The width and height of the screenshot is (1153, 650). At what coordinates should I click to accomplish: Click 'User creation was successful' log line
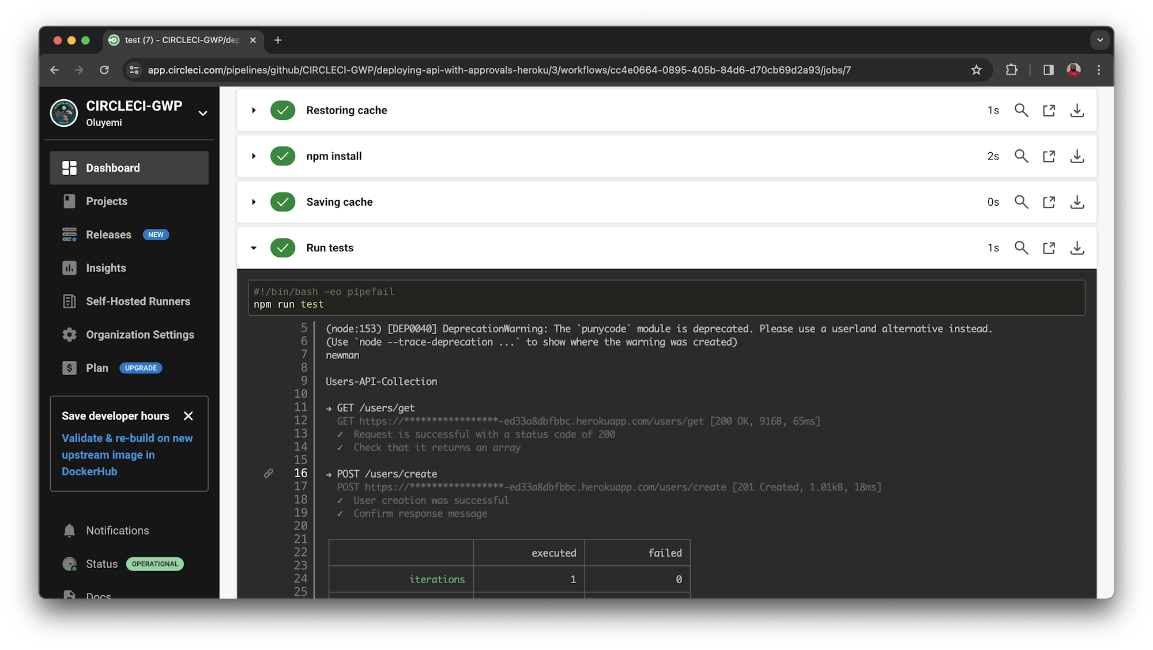(x=431, y=500)
